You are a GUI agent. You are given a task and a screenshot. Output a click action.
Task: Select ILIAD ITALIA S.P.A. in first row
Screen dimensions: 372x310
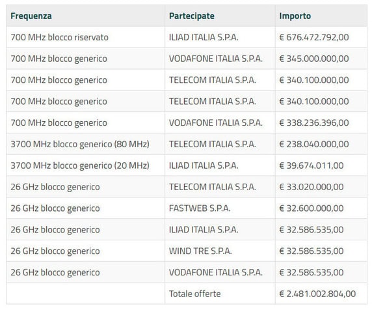(204, 37)
